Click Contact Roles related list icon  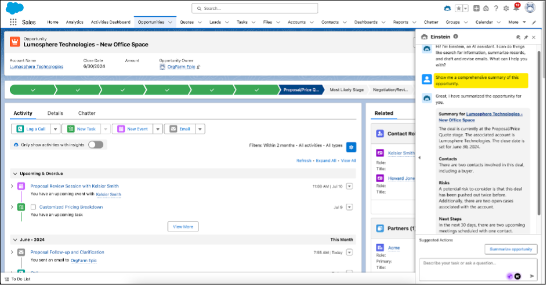(x=380, y=133)
